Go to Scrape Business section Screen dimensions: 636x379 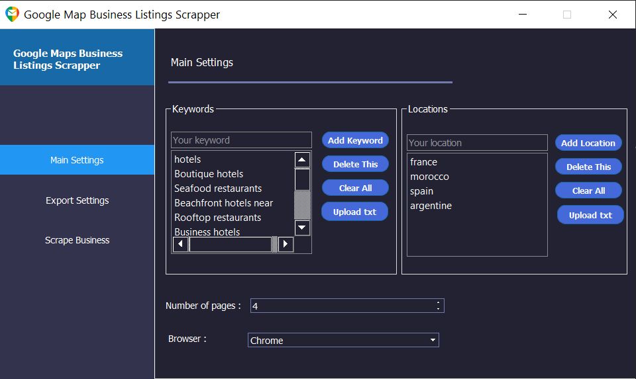(77, 240)
